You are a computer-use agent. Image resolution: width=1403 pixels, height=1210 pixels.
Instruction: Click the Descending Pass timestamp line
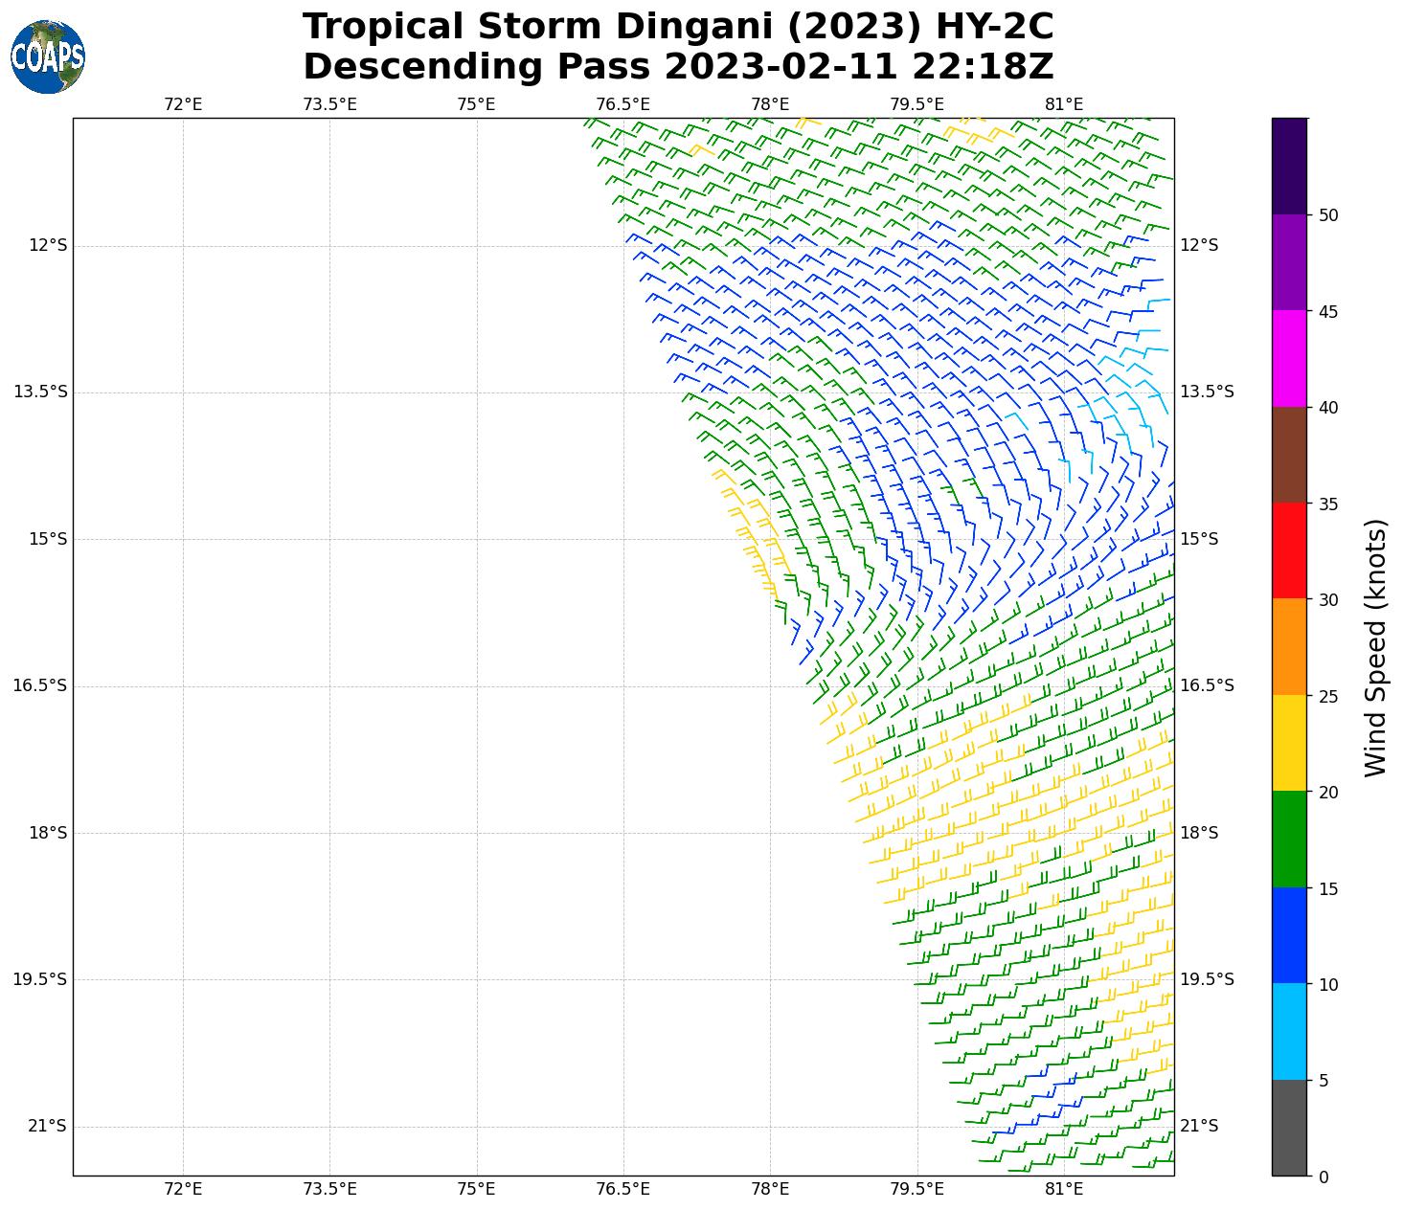(x=678, y=67)
